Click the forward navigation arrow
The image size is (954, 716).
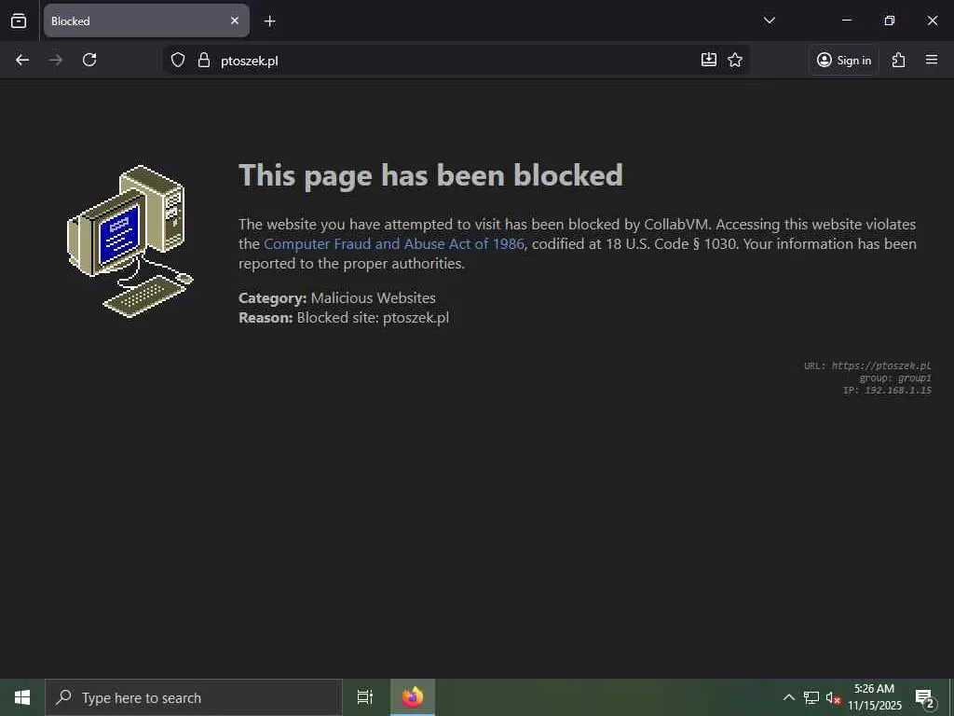click(56, 60)
